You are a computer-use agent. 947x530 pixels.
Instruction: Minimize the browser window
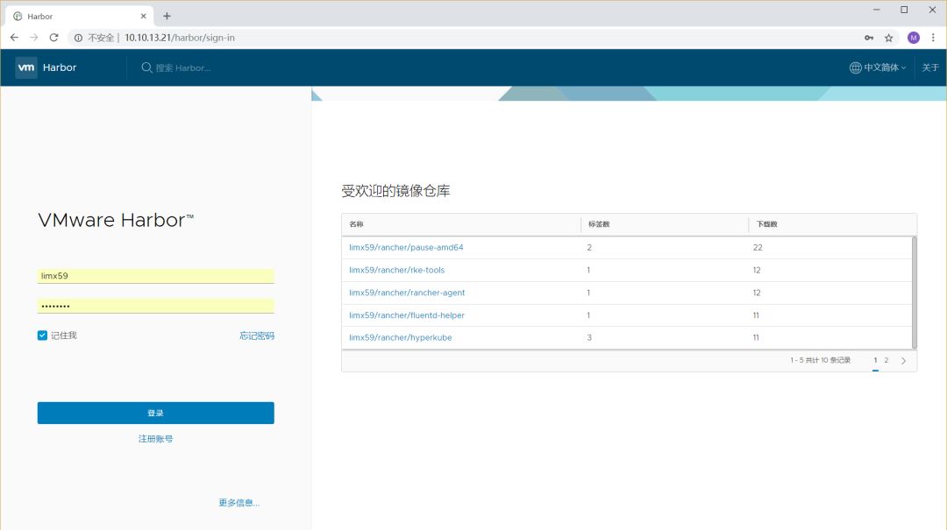point(876,10)
